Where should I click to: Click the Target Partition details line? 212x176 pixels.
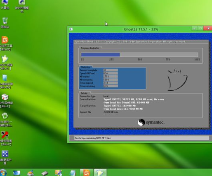[120, 106]
